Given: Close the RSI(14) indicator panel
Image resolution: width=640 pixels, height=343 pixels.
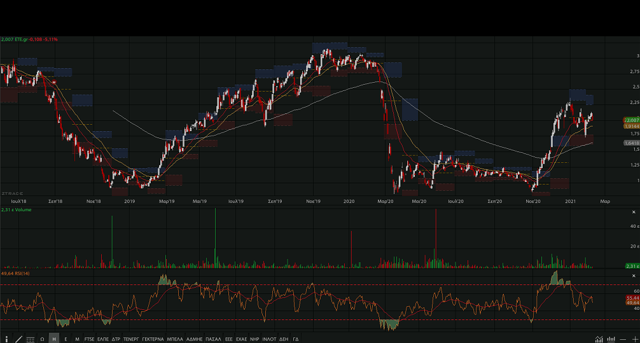Looking at the screenshot, I should 634,275.
